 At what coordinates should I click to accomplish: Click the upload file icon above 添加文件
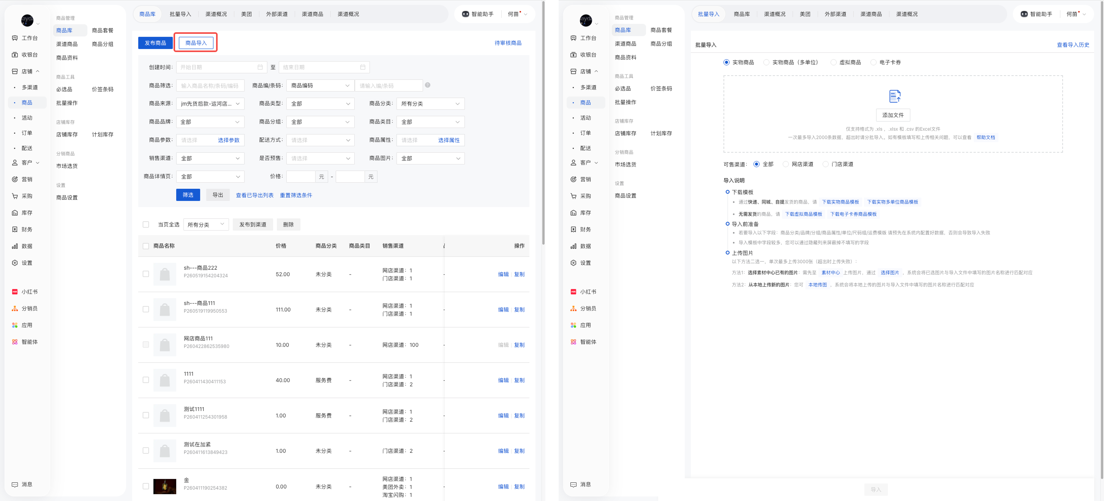pos(894,96)
